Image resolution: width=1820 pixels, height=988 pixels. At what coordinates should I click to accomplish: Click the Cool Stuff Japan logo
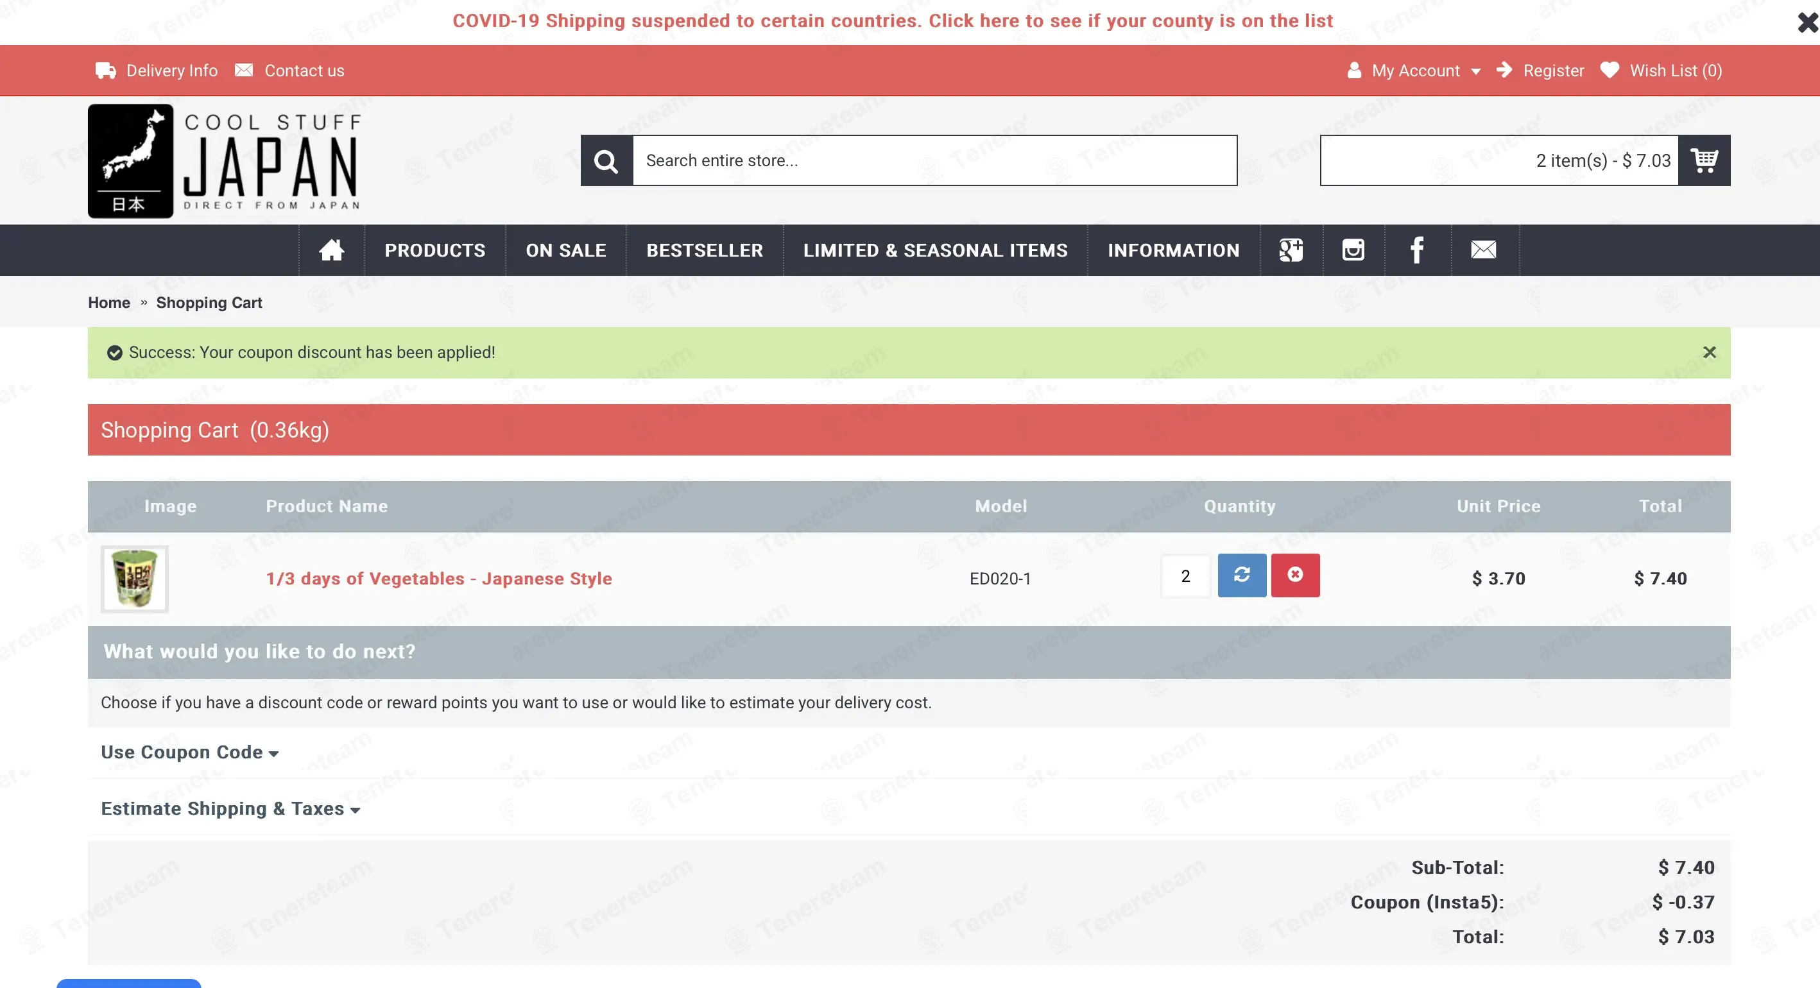(225, 161)
